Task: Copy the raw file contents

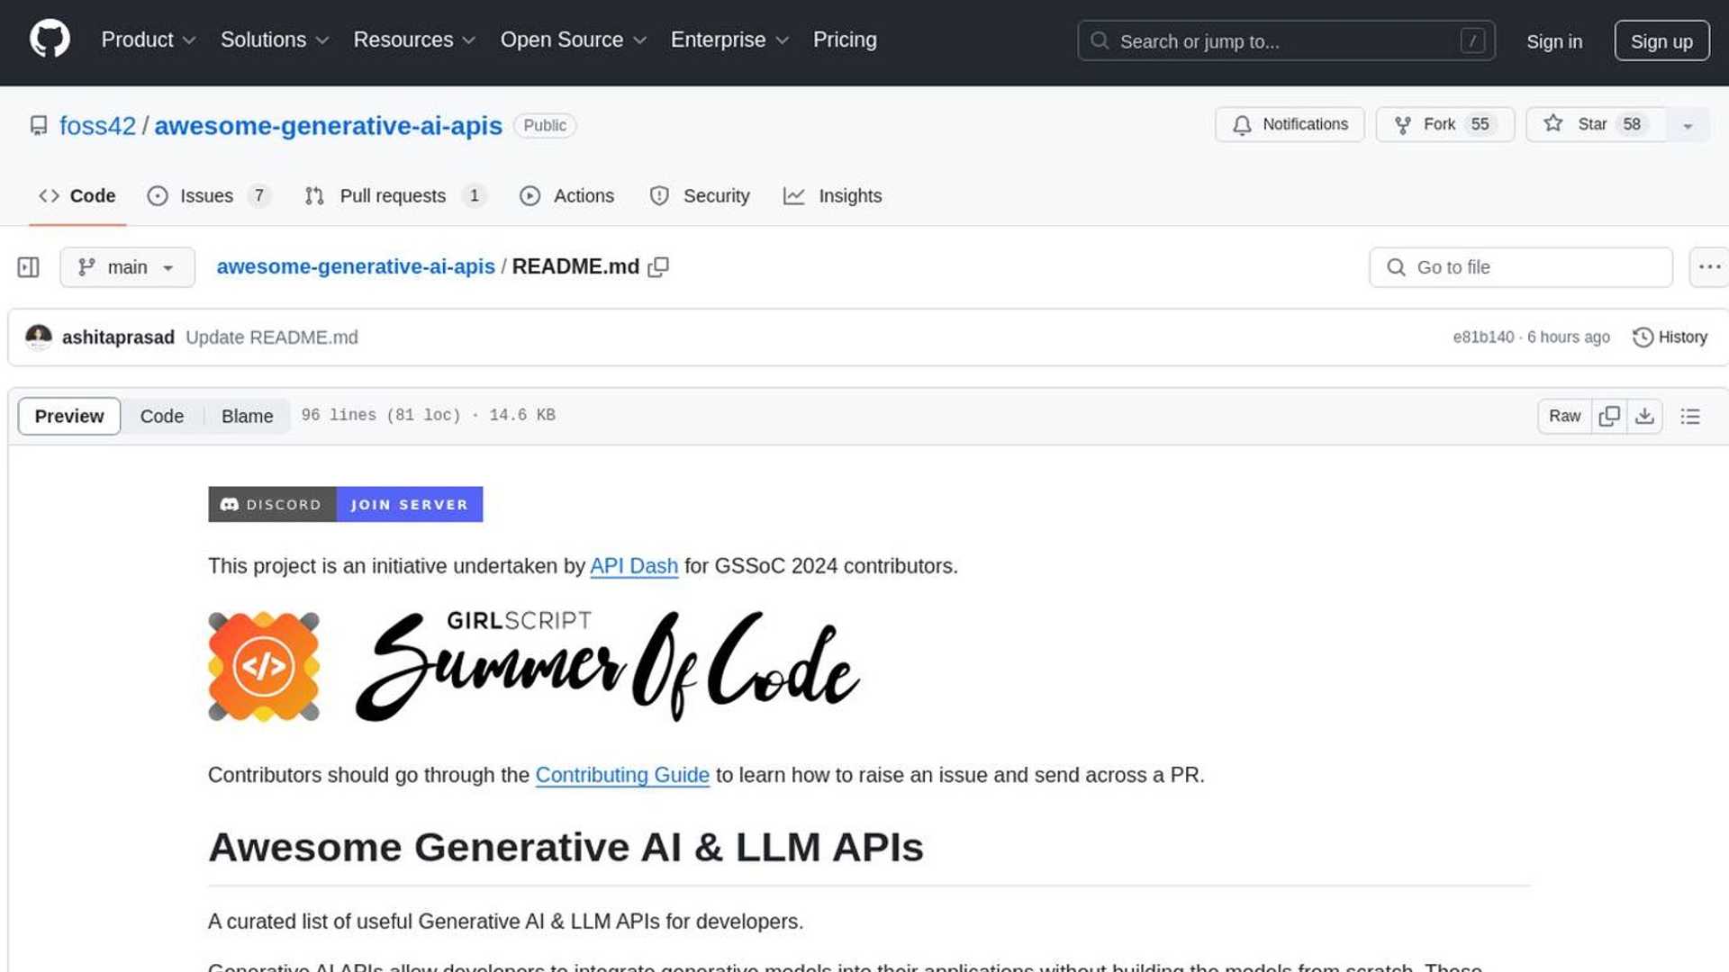Action: click(x=1609, y=416)
